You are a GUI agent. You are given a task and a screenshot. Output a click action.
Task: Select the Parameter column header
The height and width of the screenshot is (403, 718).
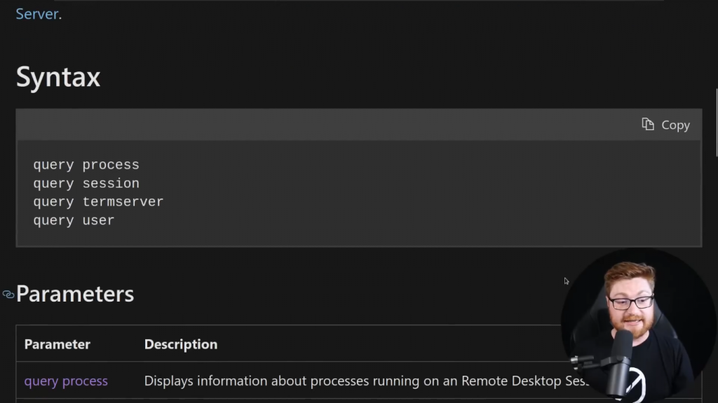click(x=57, y=344)
